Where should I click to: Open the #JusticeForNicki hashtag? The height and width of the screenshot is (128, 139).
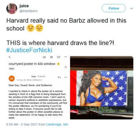[x=29, y=50]
